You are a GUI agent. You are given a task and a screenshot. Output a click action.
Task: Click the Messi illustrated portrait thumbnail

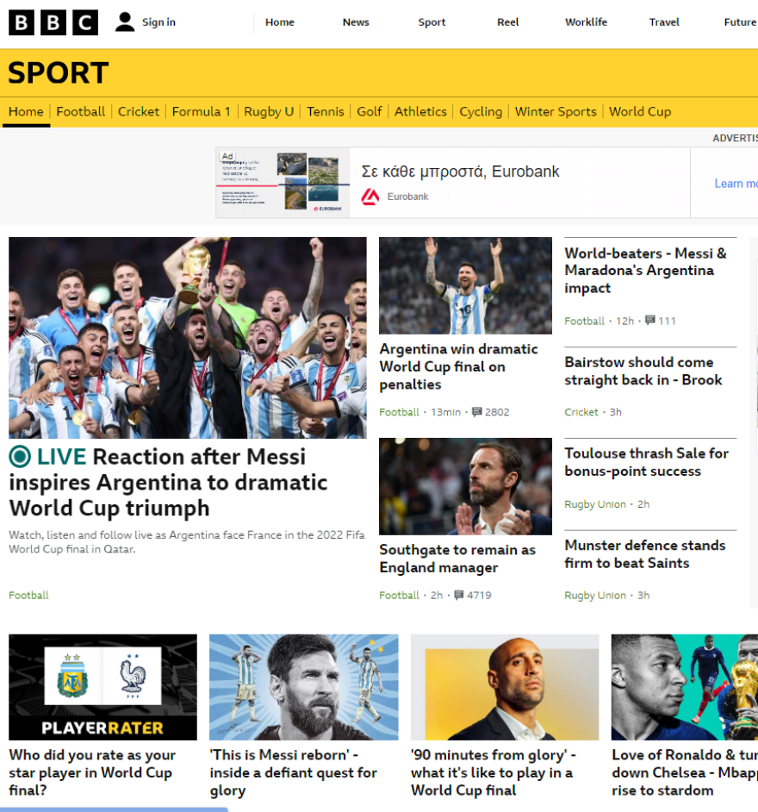pos(304,687)
